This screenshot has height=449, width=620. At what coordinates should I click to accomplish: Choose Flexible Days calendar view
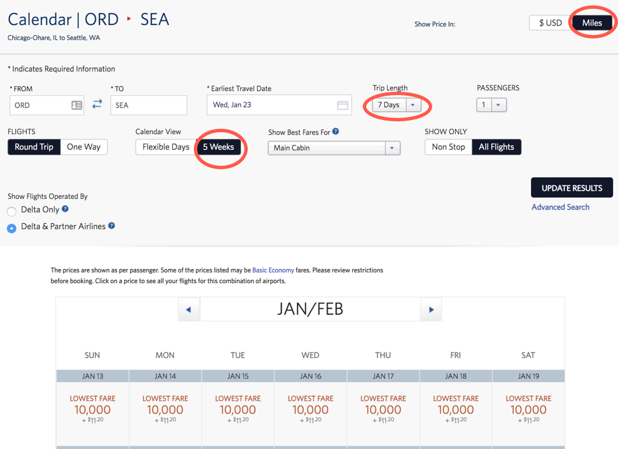pos(166,147)
